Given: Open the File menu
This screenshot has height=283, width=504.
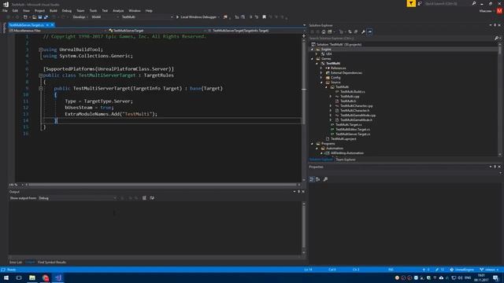Looking at the screenshot, I should (5, 10).
